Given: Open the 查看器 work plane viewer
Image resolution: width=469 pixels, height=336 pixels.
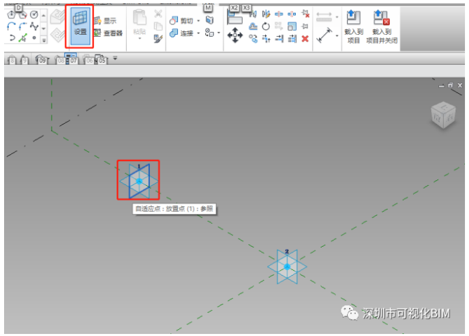Looking at the screenshot, I should pos(108,33).
